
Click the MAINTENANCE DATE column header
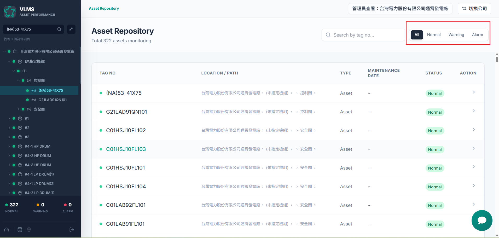coord(384,73)
